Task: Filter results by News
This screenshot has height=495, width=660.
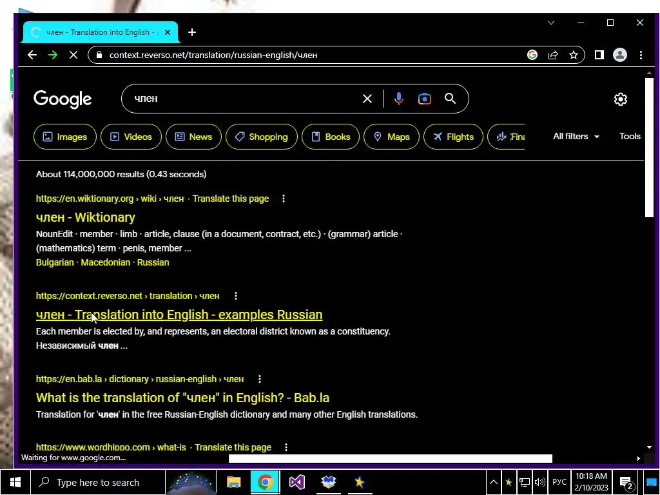Action: [x=193, y=137]
